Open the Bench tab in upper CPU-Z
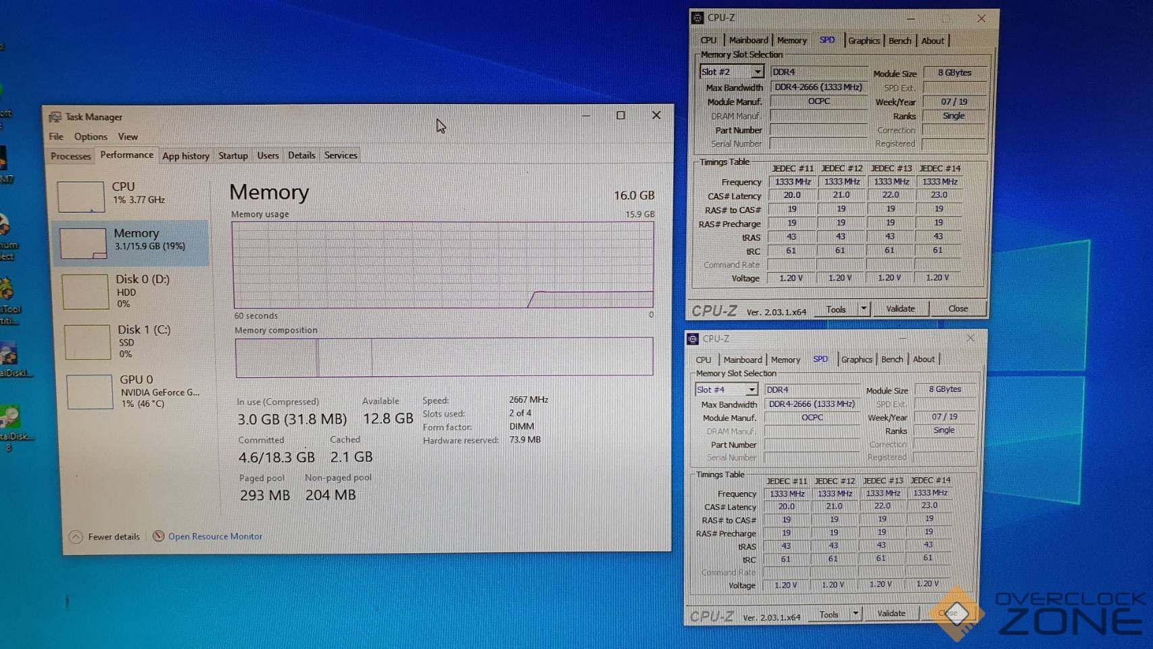1153x649 pixels. point(900,41)
